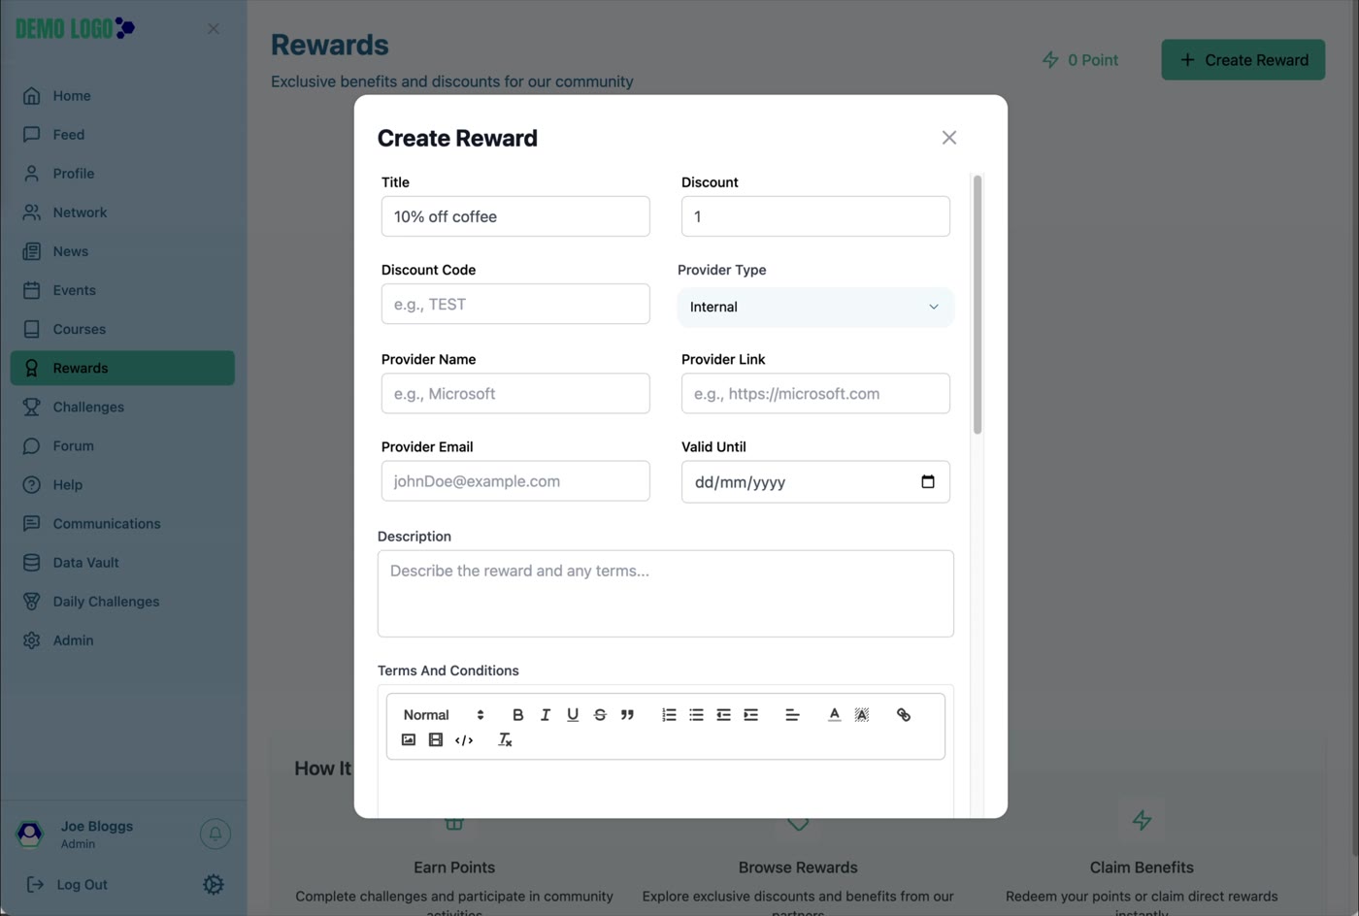Open Network in the sidebar

(122, 213)
